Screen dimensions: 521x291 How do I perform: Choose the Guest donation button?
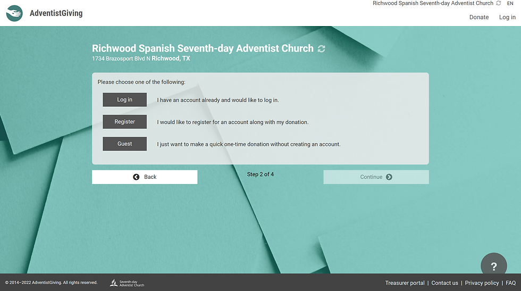click(124, 144)
